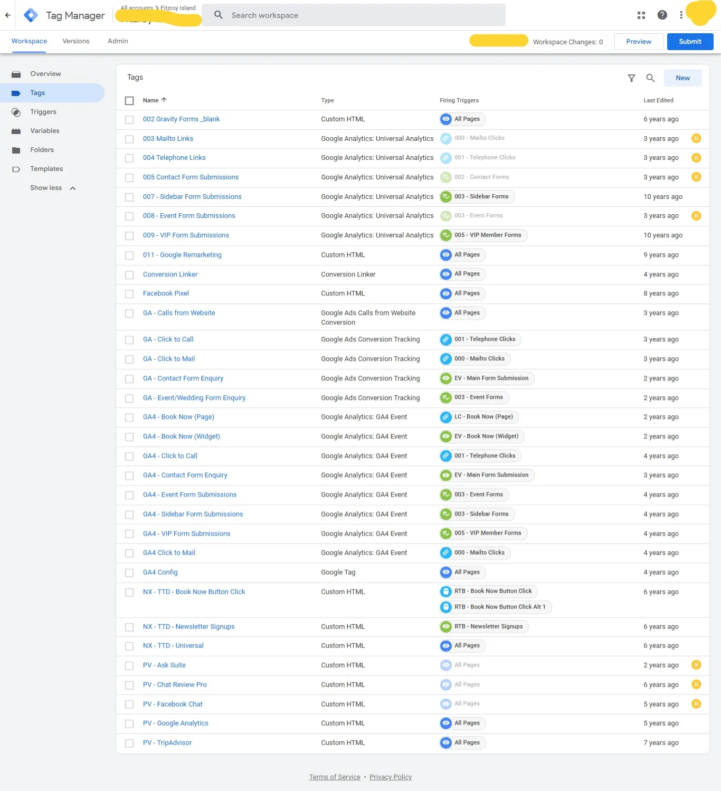721x791 pixels.
Task: Click the New tag button
Action: pyautogui.click(x=682, y=78)
